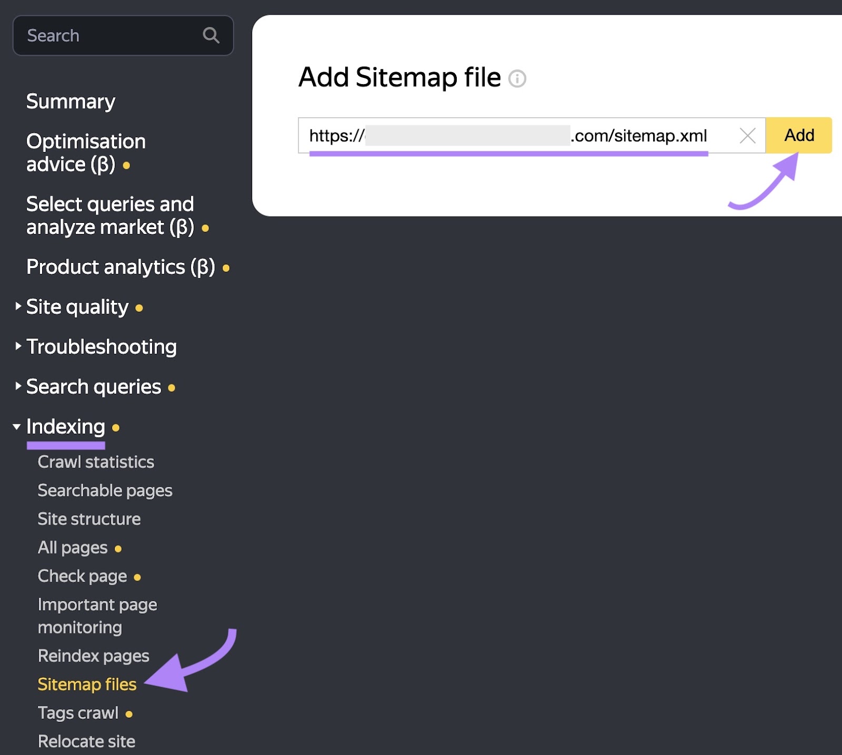The image size is (842, 755).
Task: Open Important page monitoring
Action: pyautogui.click(x=97, y=616)
